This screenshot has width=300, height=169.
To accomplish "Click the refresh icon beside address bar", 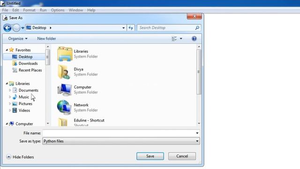I will click(x=131, y=28).
